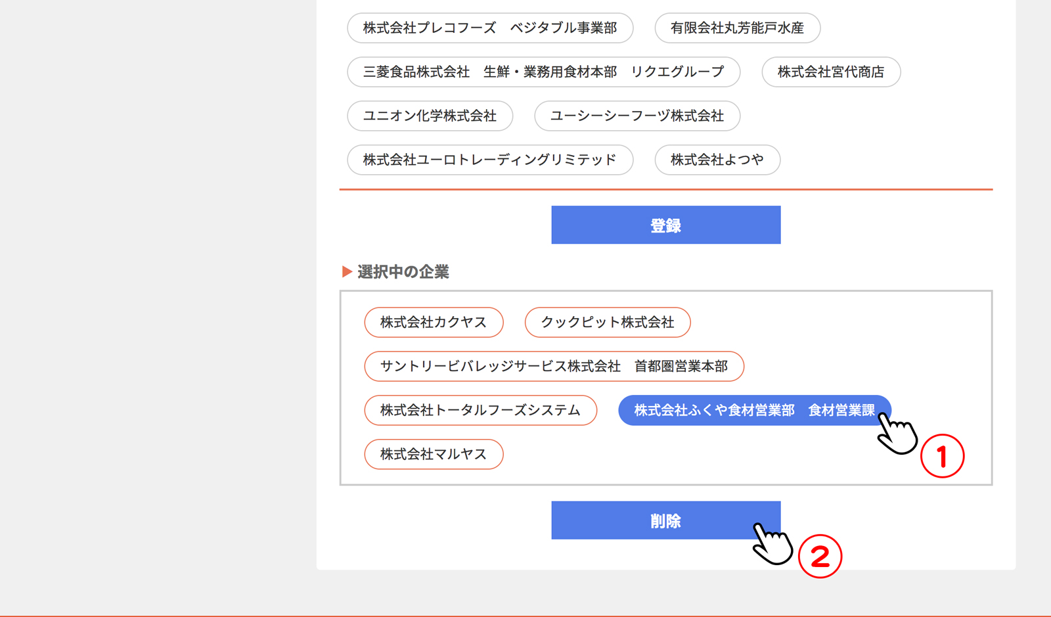Select the ユーシーシーフーヅ株式会社 pill
The height and width of the screenshot is (617, 1051).
637,116
